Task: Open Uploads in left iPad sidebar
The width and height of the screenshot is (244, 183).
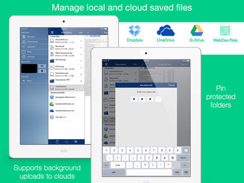Action: 34,47
